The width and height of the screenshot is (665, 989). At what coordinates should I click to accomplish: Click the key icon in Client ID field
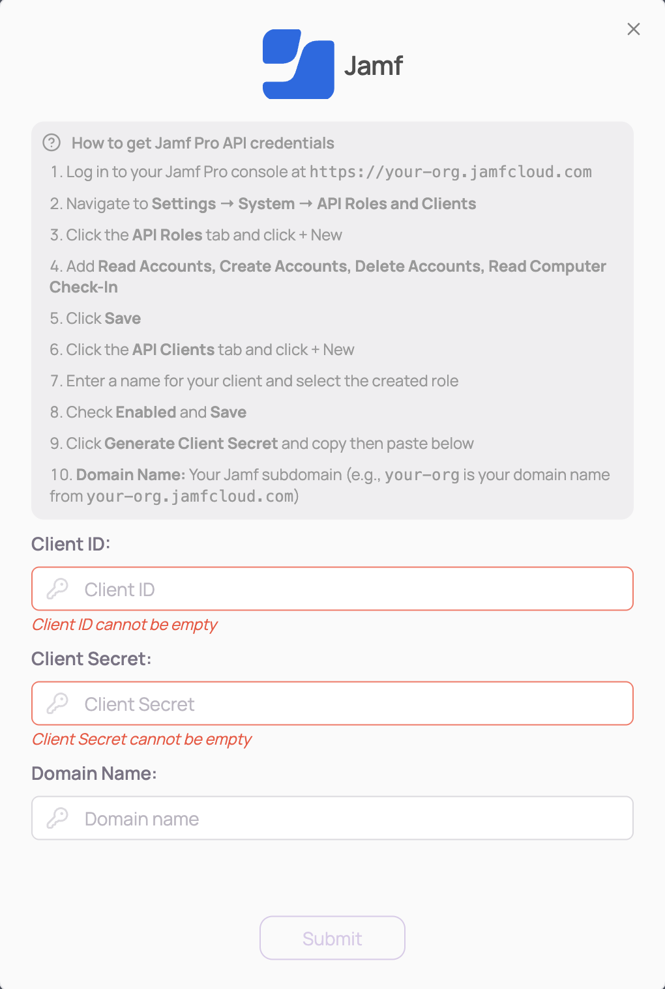point(57,589)
